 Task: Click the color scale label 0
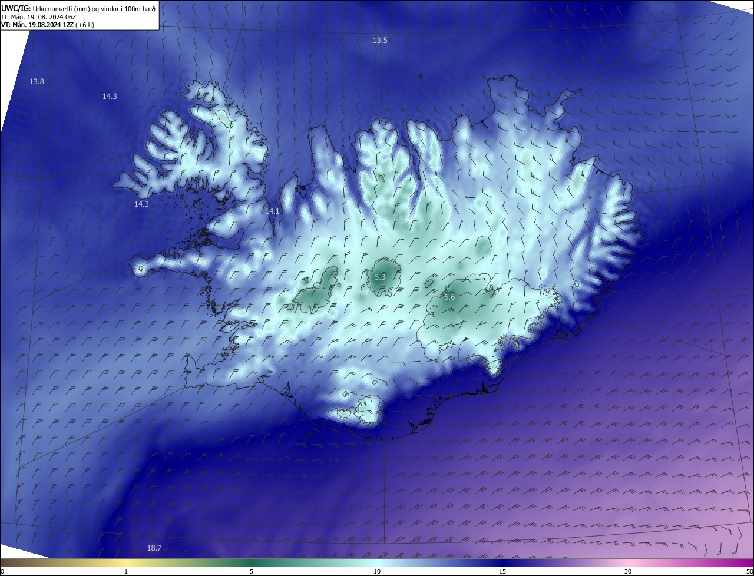[2, 571]
